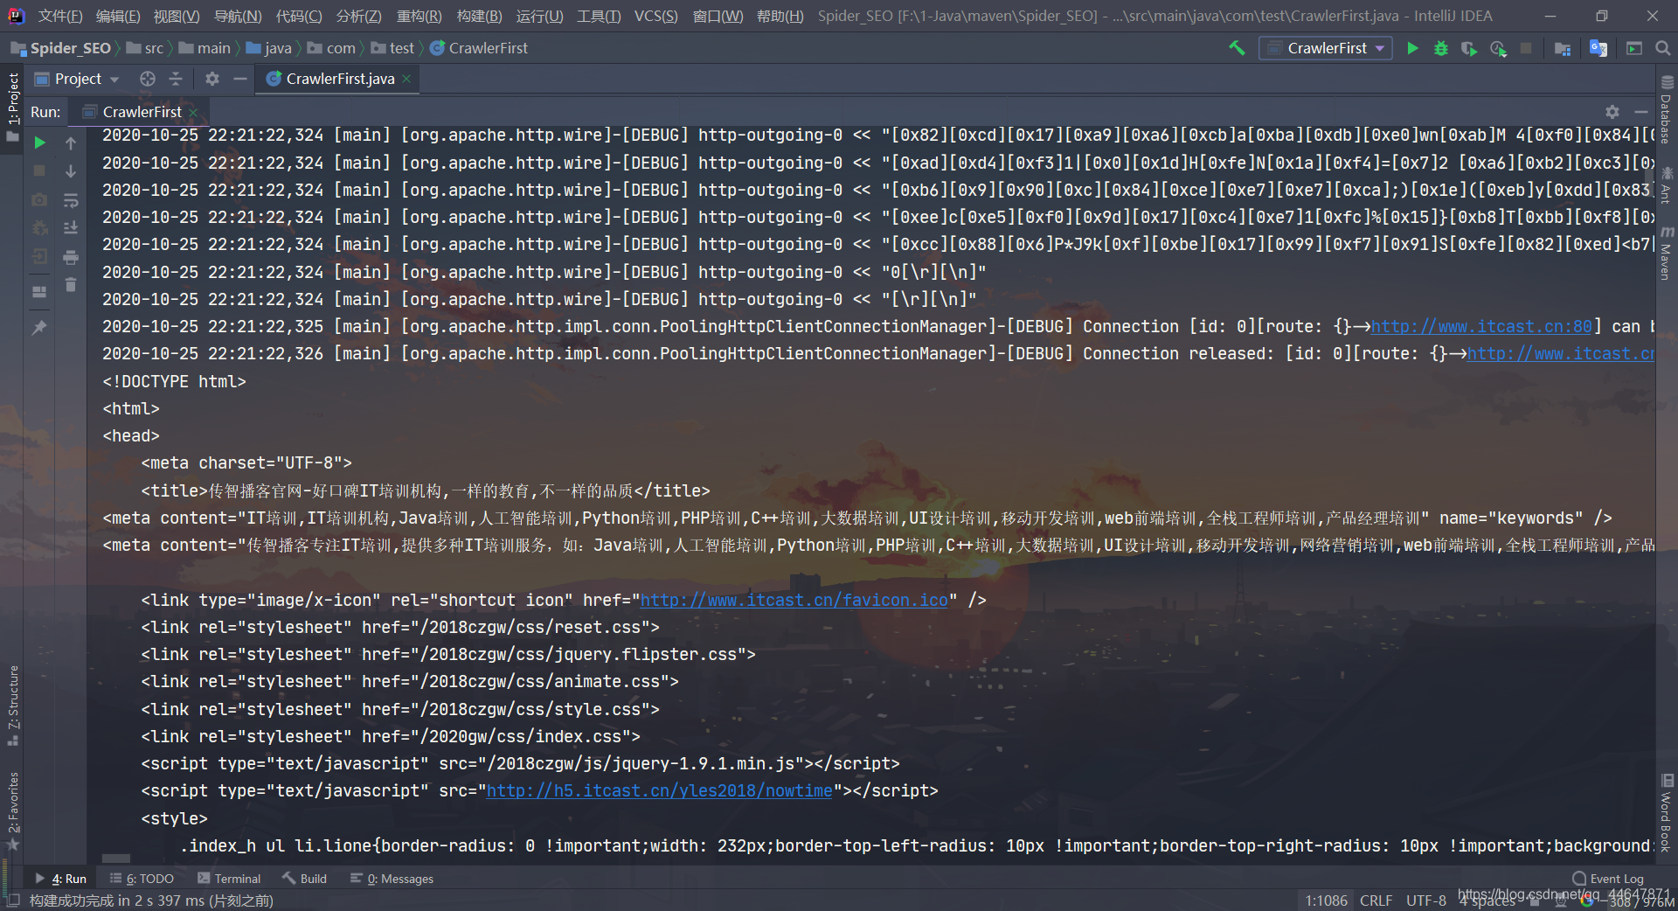Open the Run Anything icon

pos(1633,48)
